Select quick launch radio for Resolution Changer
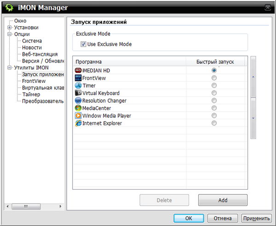The image size is (276, 226). click(x=214, y=100)
